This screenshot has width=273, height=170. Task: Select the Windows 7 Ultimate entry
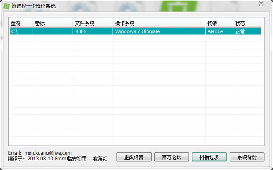159,31
